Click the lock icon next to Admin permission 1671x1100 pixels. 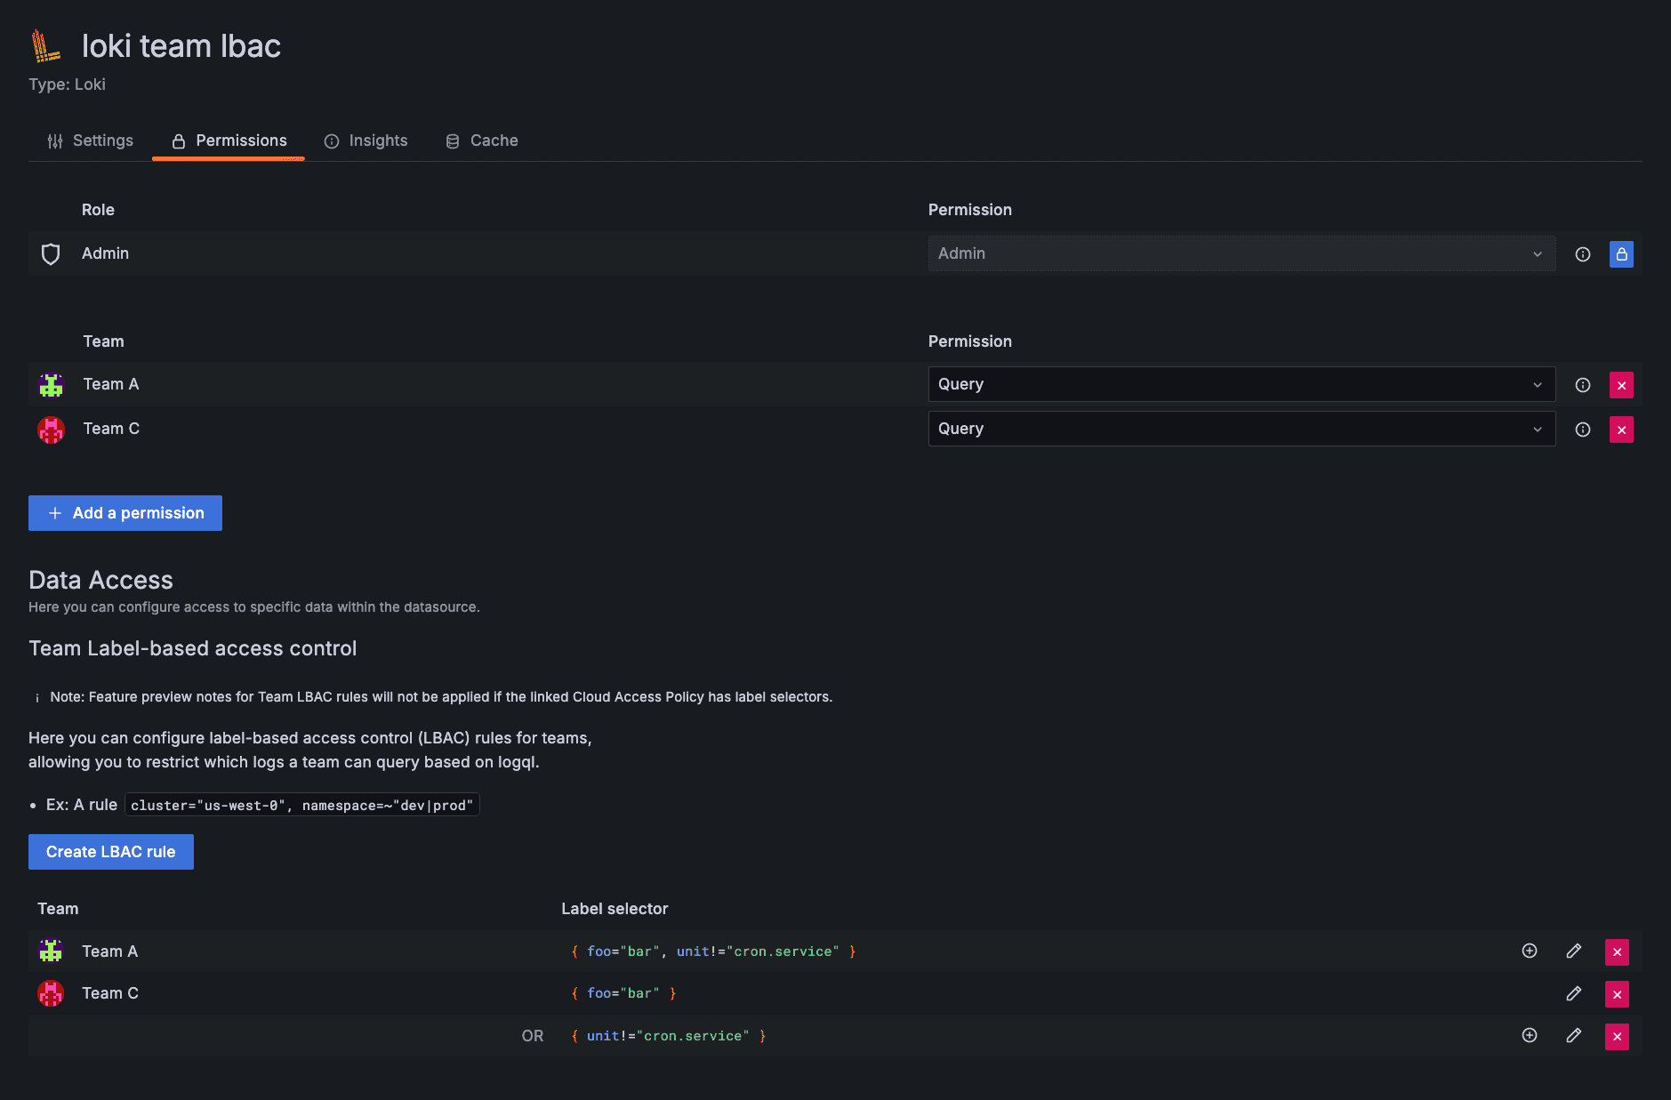(x=1621, y=253)
